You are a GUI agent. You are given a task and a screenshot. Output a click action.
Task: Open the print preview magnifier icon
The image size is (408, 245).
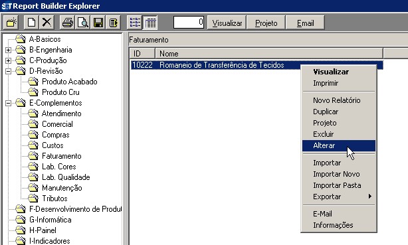tap(83, 23)
